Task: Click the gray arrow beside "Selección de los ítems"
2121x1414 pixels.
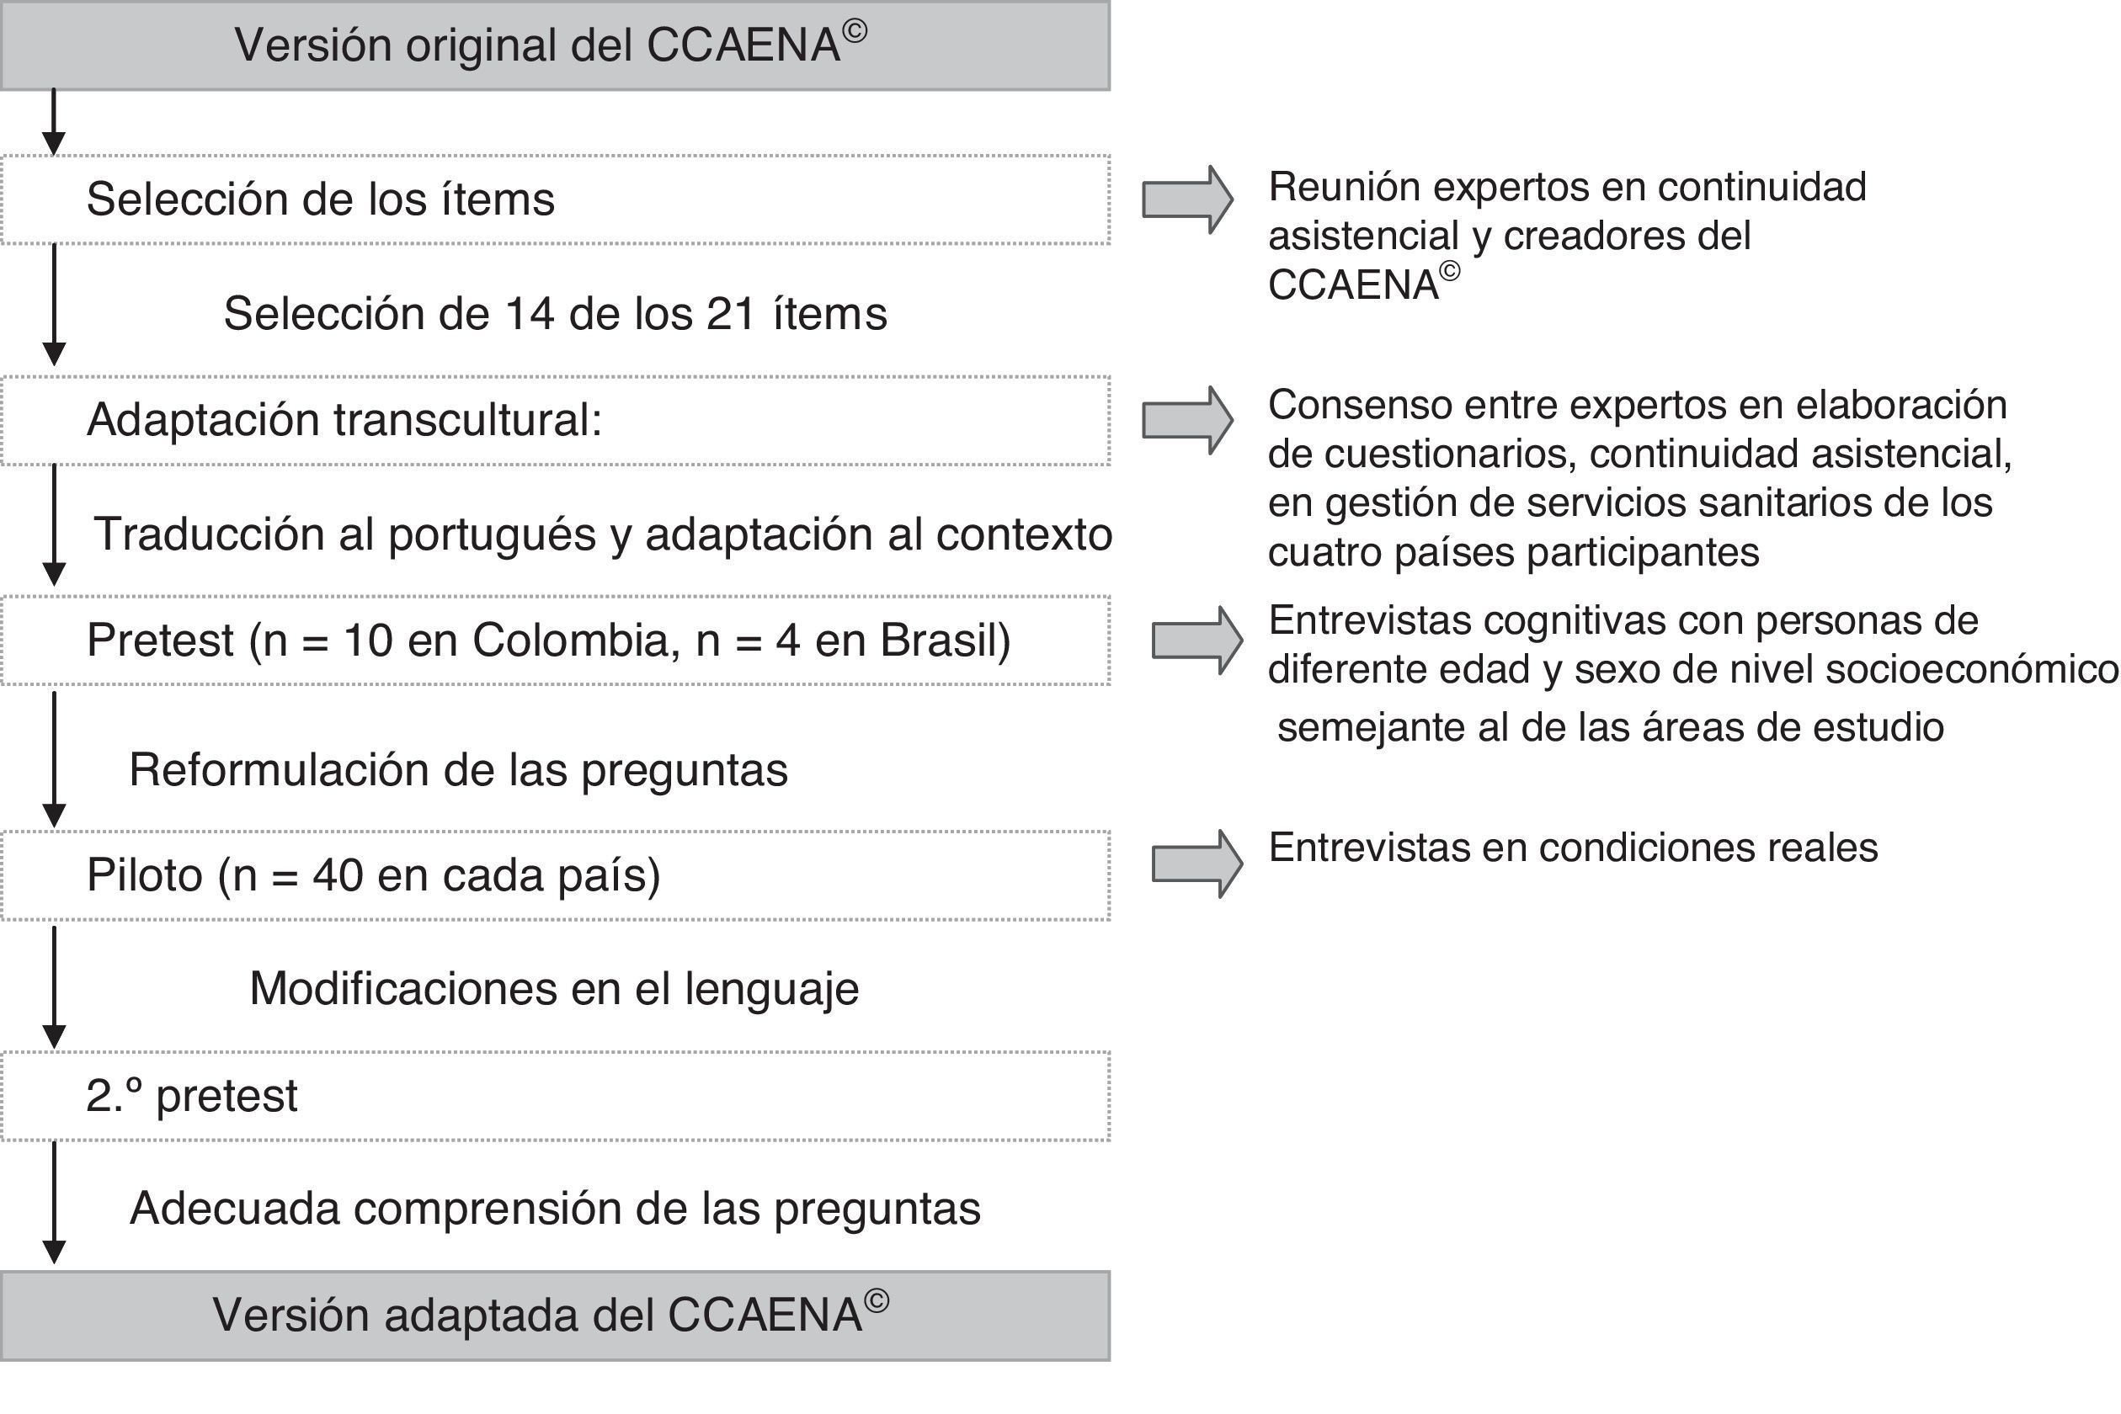Action: (1186, 199)
